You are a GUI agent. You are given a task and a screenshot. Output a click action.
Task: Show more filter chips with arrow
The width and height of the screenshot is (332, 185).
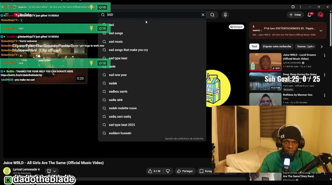322,47
